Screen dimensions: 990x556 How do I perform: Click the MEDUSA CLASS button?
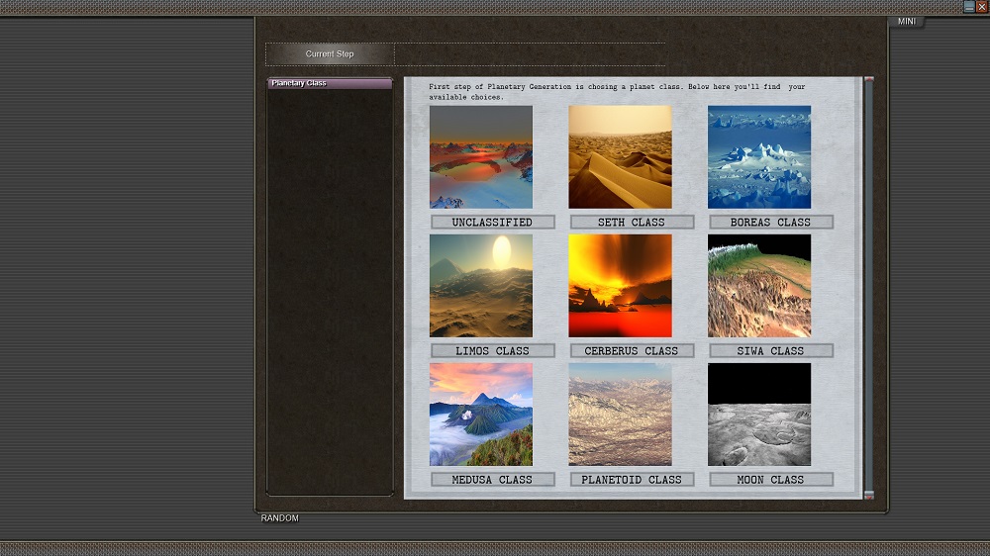tap(492, 480)
